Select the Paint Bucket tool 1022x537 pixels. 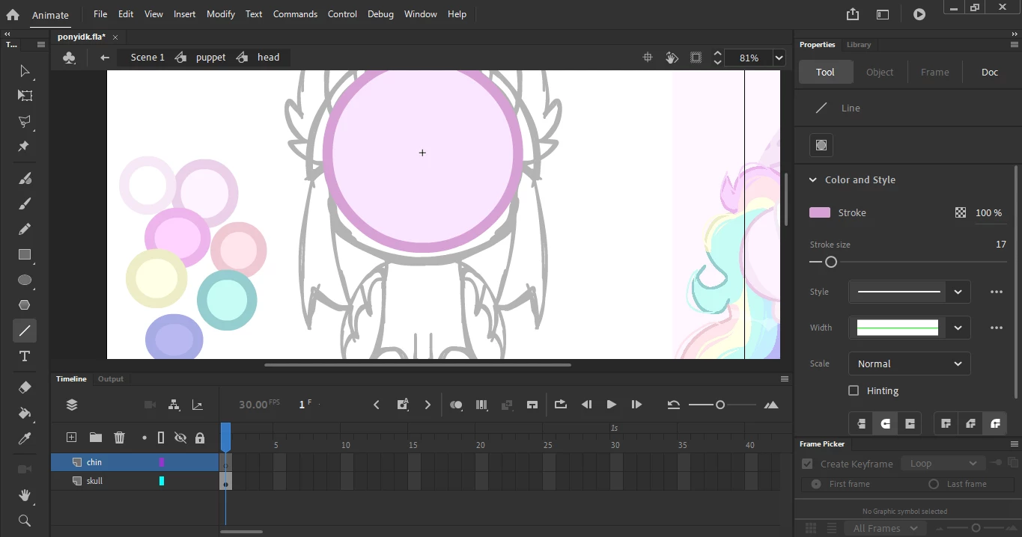(x=25, y=413)
